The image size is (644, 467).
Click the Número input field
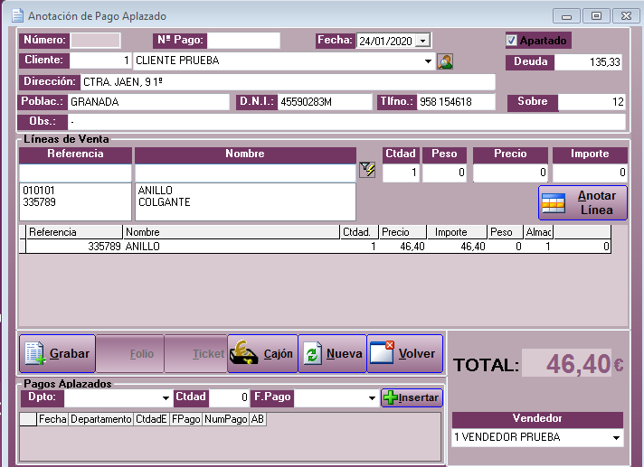pyautogui.click(x=95, y=40)
